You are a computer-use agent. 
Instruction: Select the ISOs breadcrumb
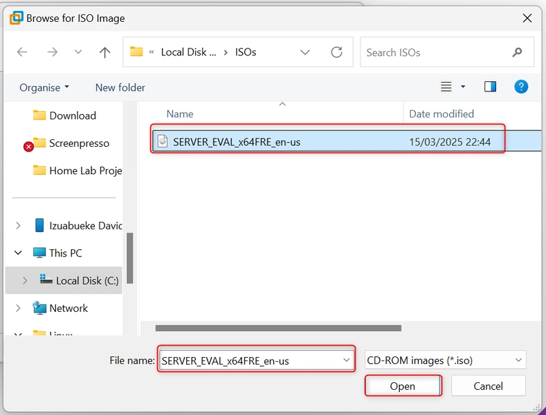point(246,53)
